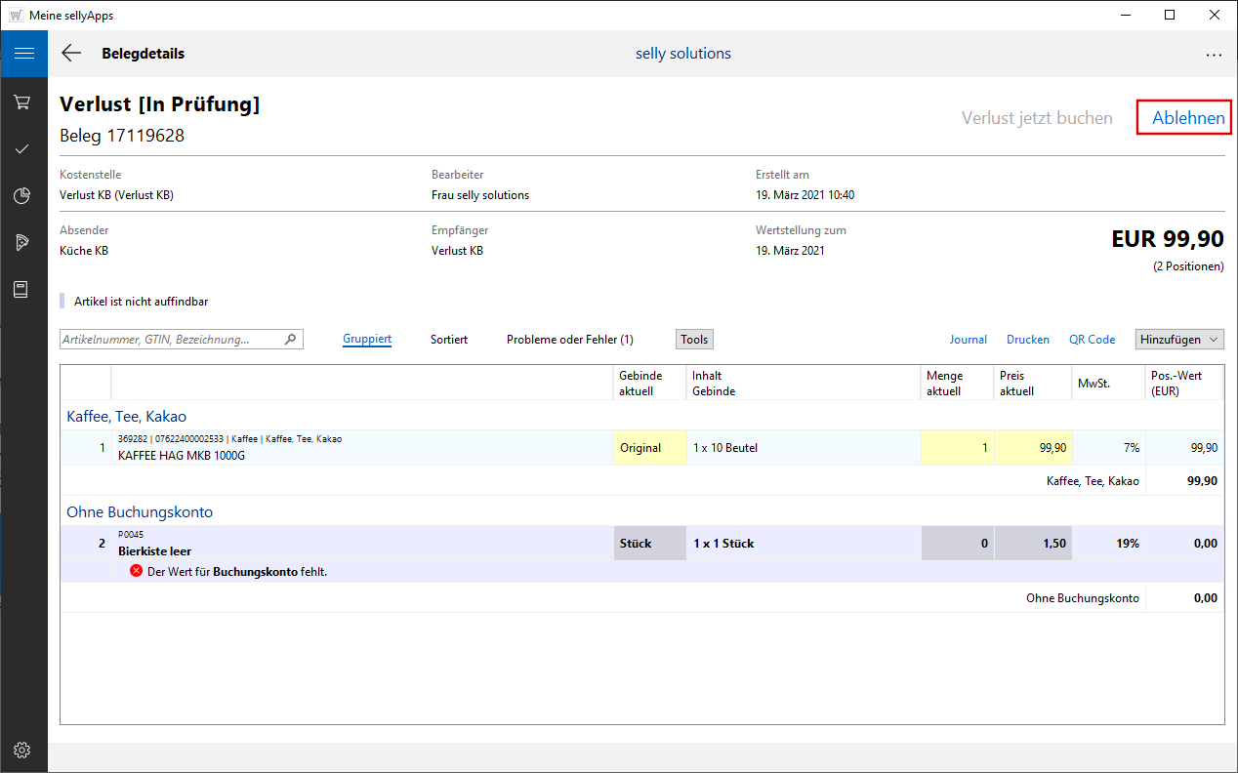Open the pie chart reports icon

(x=22, y=195)
